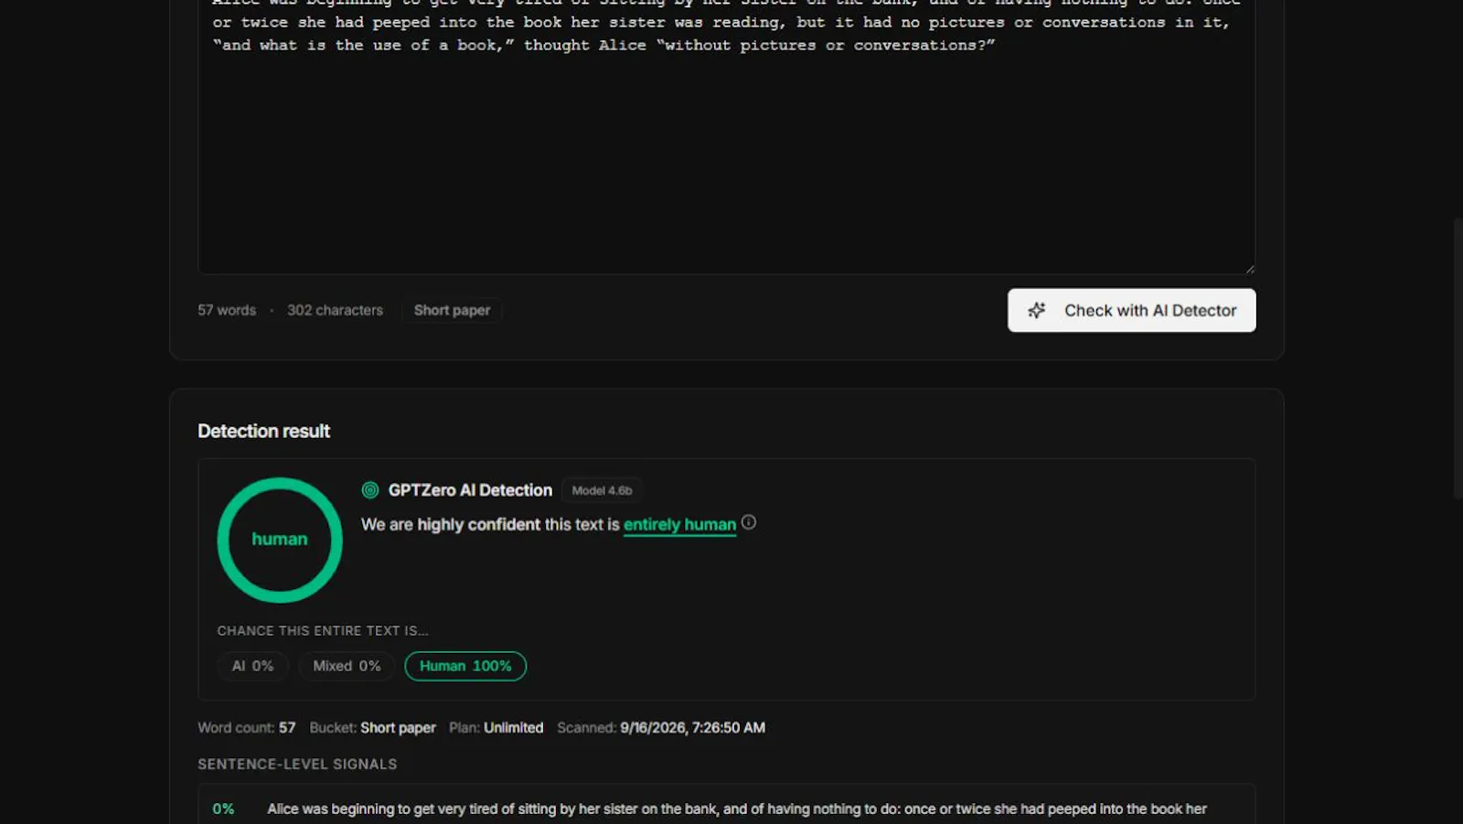Click the page vertical scrollbar thumb

(1458, 358)
